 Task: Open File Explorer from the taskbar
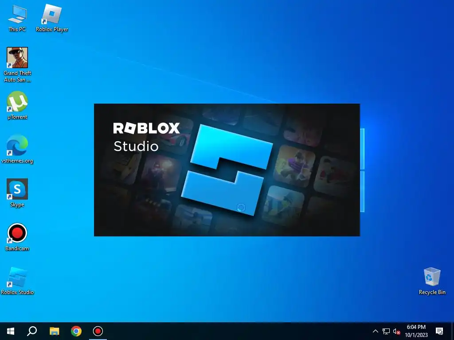coord(54,331)
